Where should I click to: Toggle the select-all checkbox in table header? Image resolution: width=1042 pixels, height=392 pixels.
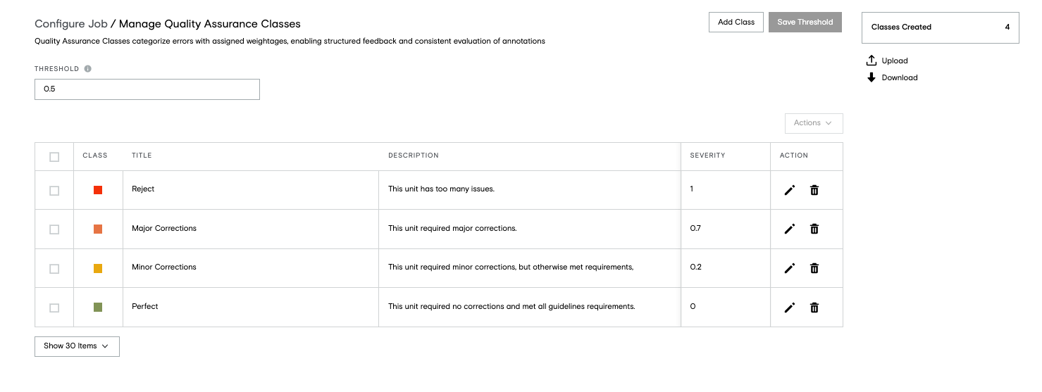[x=54, y=157]
